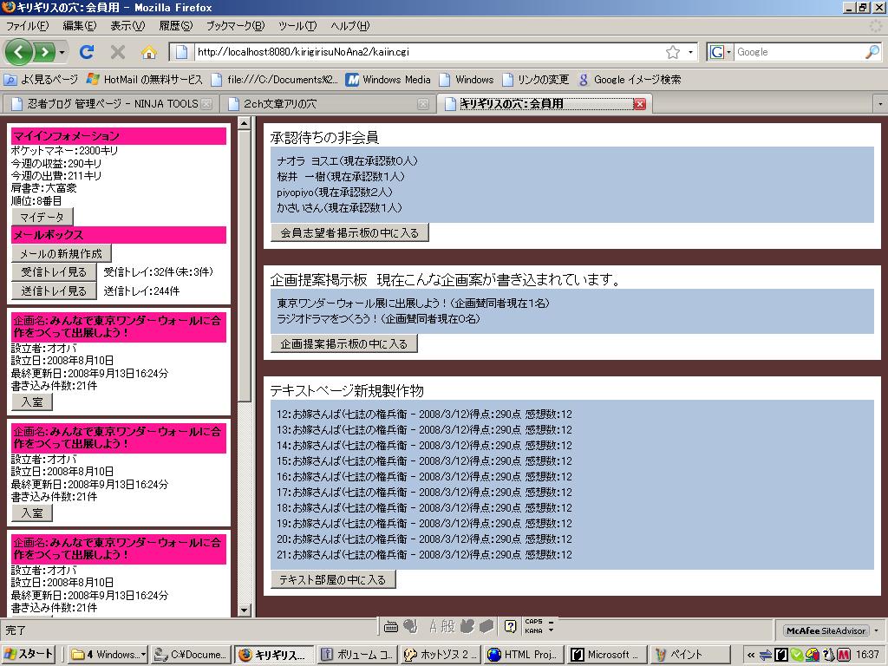Open the 表示(V) menu

coord(127,25)
